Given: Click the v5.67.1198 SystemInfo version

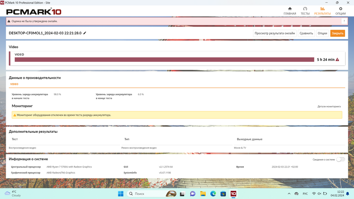Looking at the screenshot, I should click(x=165, y=173).
